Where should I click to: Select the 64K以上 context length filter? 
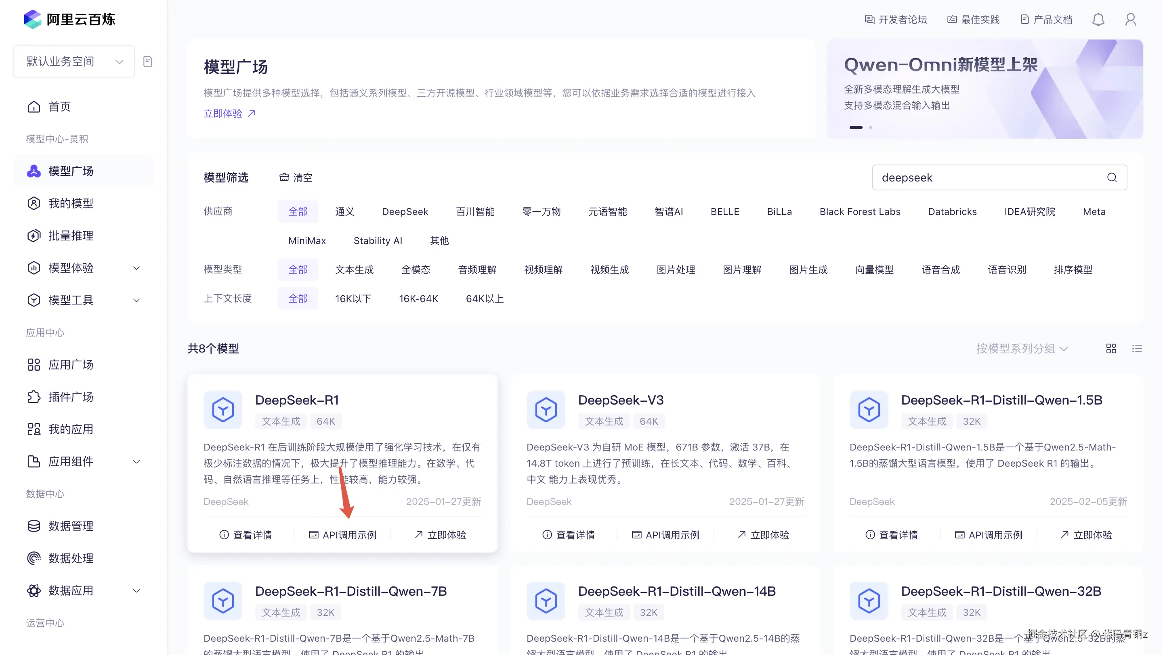coord(484,298)
